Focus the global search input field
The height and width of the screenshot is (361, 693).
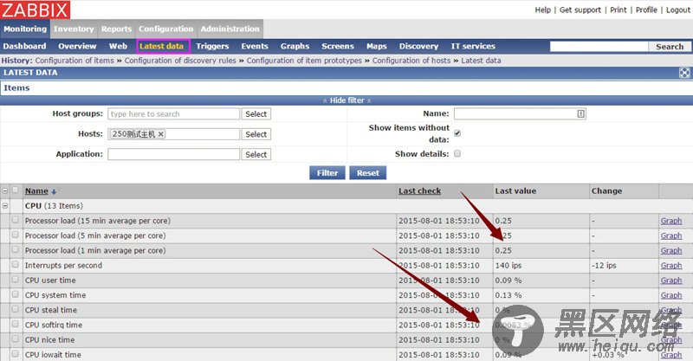point(599,47)
